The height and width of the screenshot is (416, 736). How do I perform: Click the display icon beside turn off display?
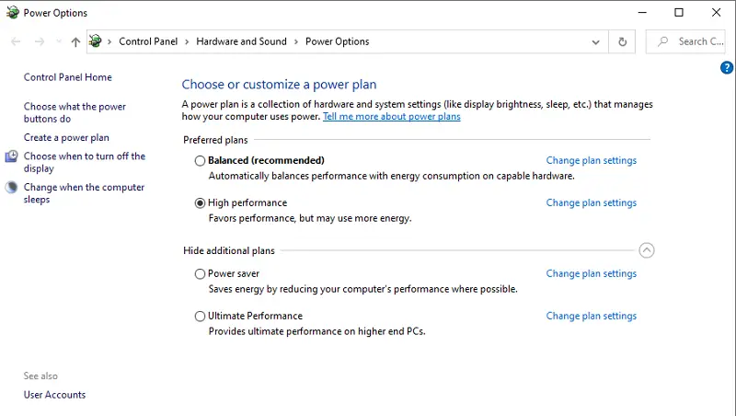click(x=11, y=156)
